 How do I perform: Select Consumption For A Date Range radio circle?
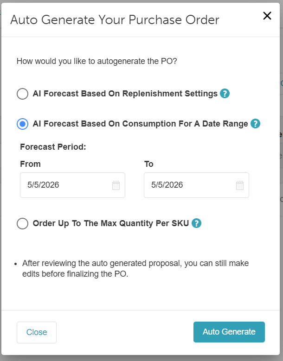(23, 124)
